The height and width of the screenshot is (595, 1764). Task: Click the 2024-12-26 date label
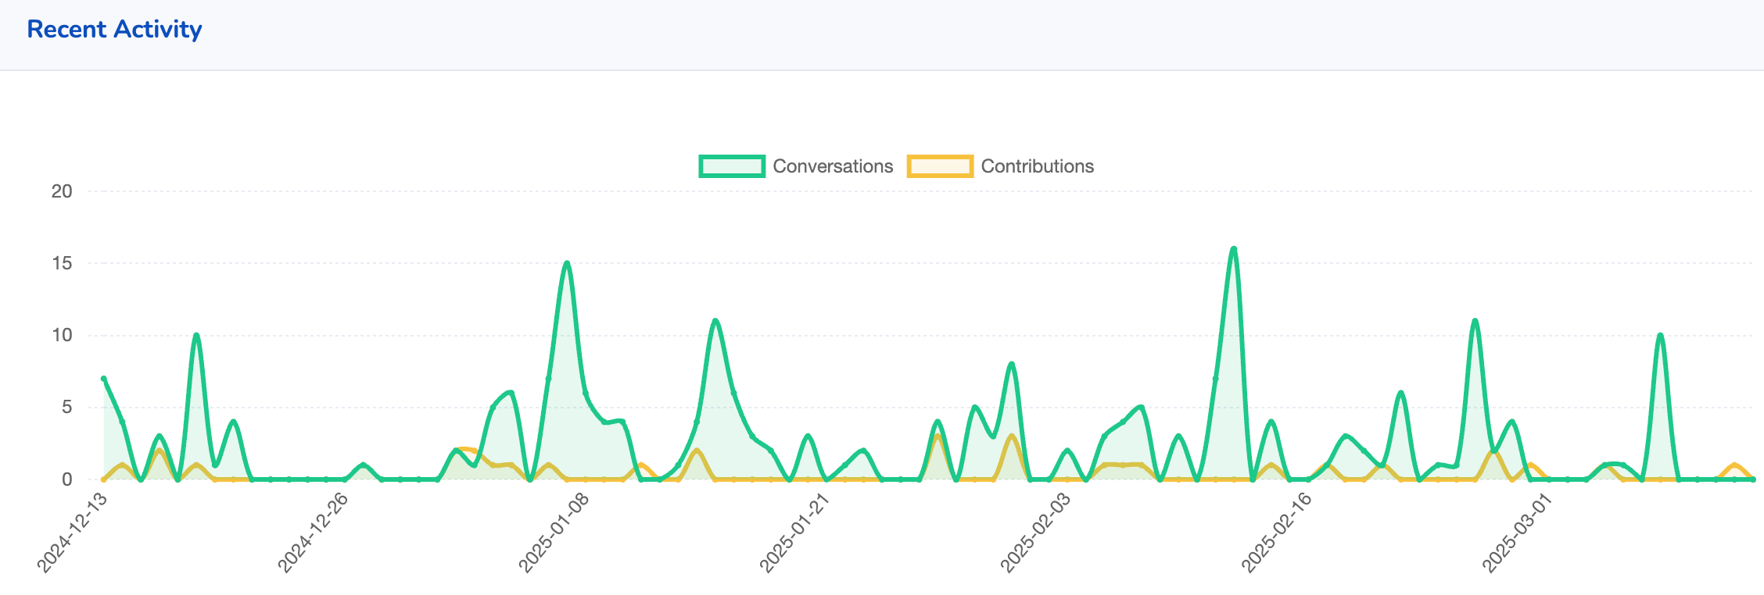(x=314, y=533)
